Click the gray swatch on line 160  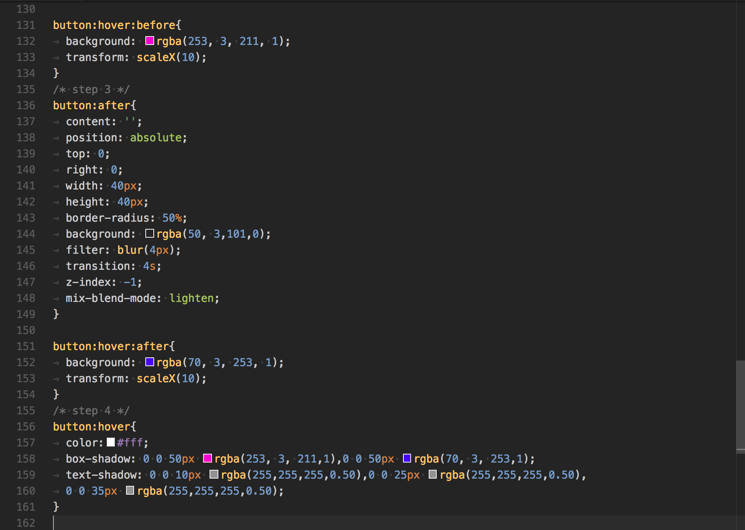click(x=130, y=490)
